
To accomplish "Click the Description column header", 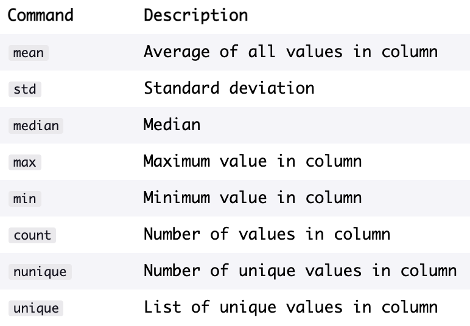I will coord(196,16).
